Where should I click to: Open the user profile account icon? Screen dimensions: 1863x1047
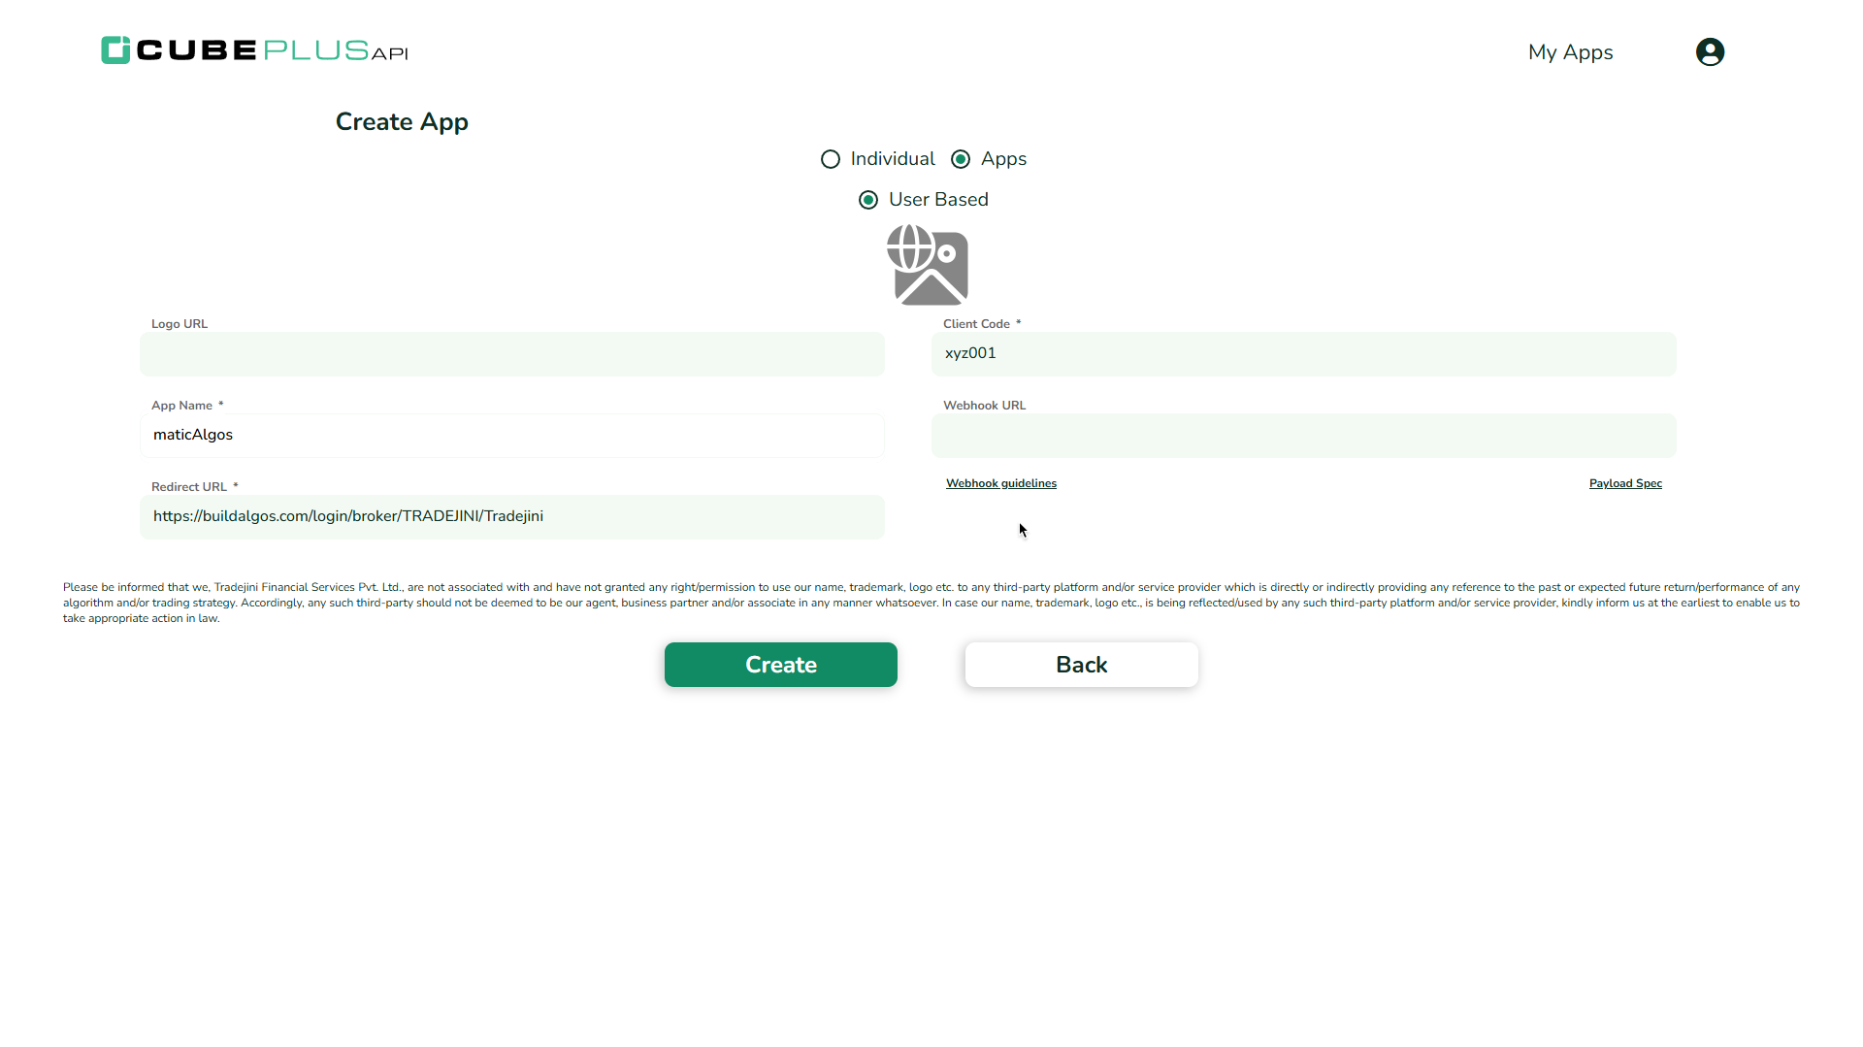[x=1710, y=51]
